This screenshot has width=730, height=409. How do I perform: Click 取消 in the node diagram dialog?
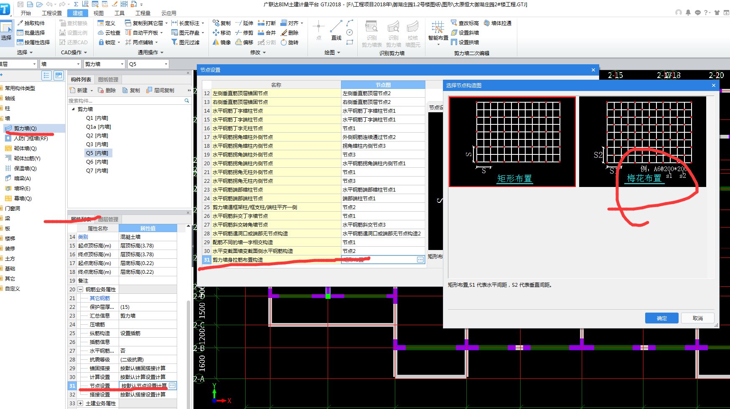[697, 318]
